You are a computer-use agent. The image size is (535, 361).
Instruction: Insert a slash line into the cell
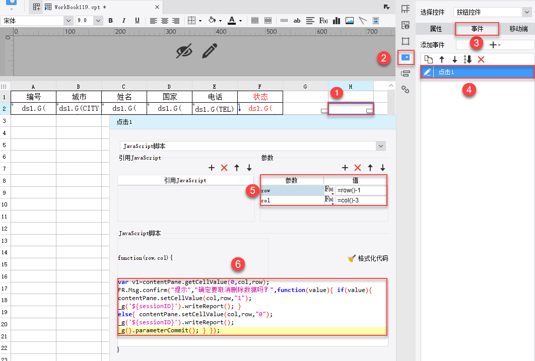(x=363, y=21)
